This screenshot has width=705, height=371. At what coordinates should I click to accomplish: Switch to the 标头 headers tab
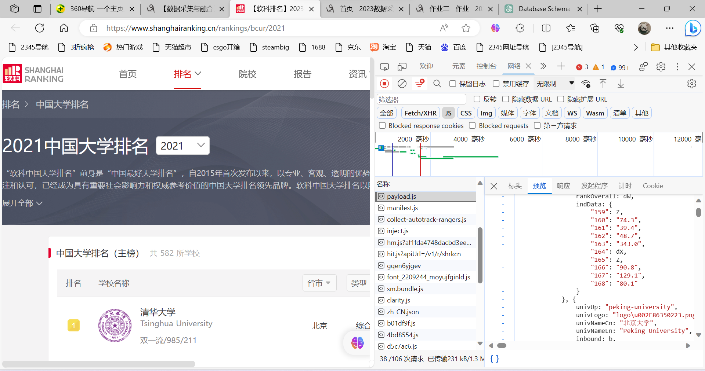click(x=515, y=186)
